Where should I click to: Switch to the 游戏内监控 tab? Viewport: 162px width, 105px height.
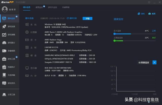[x=52, y=7]
